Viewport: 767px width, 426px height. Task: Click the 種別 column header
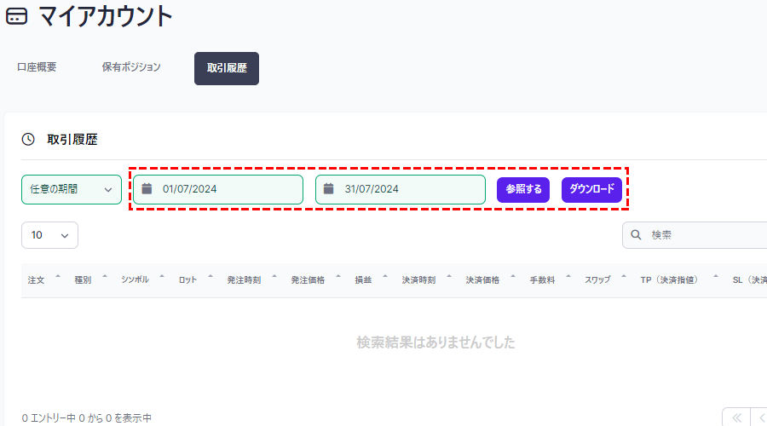[83, 280]
